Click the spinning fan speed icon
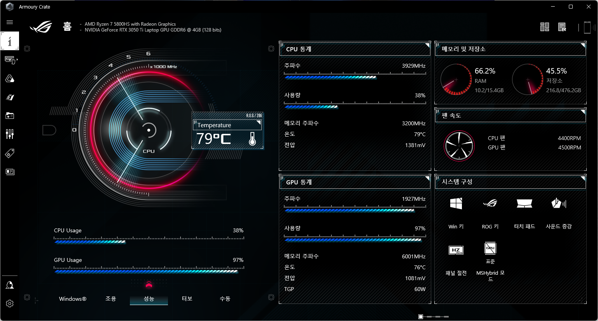The height and width of the screenshot is (321, 598). coord(459,146)
